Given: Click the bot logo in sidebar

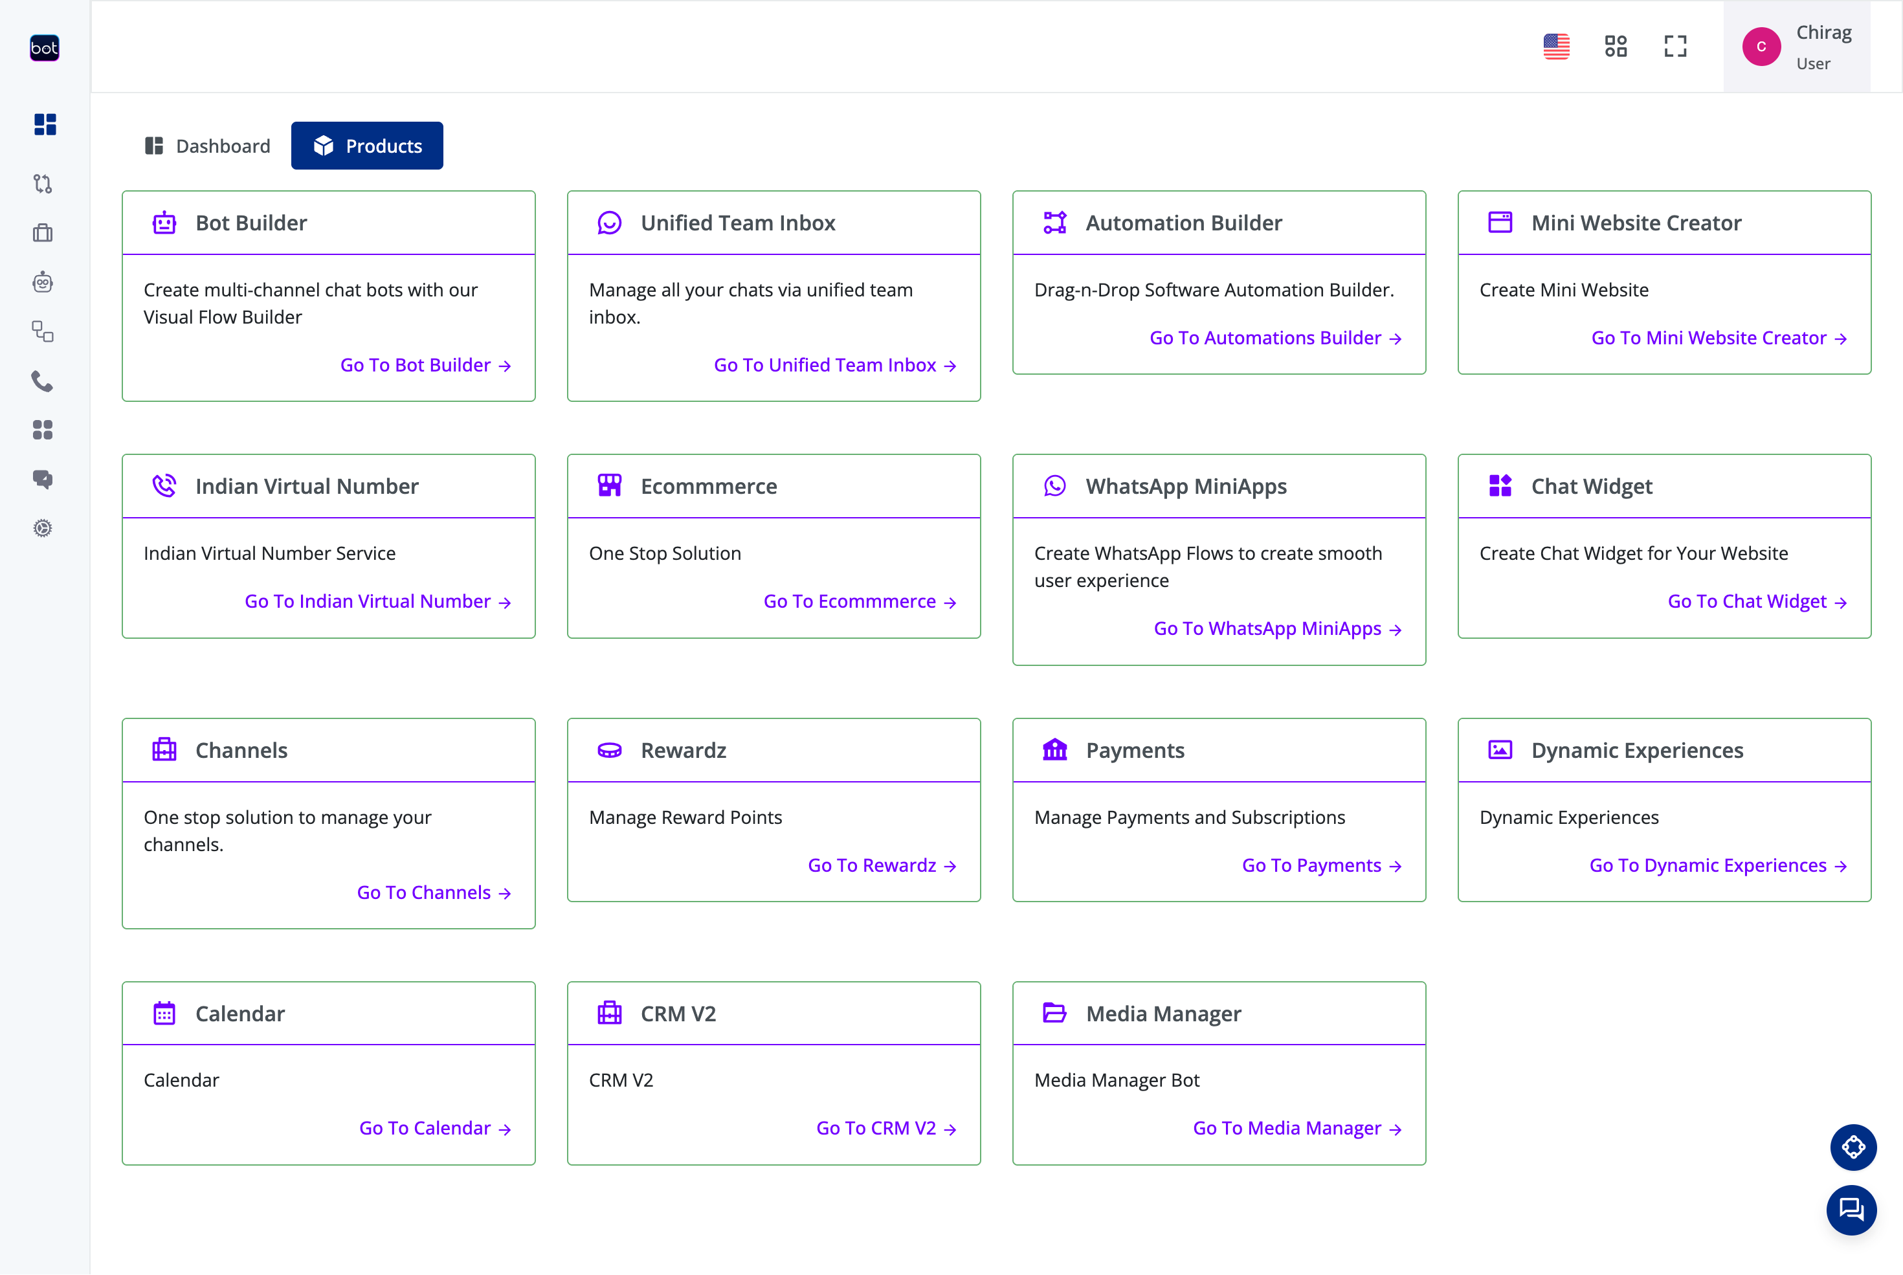Looking at the screenshot, I should 44,48.
